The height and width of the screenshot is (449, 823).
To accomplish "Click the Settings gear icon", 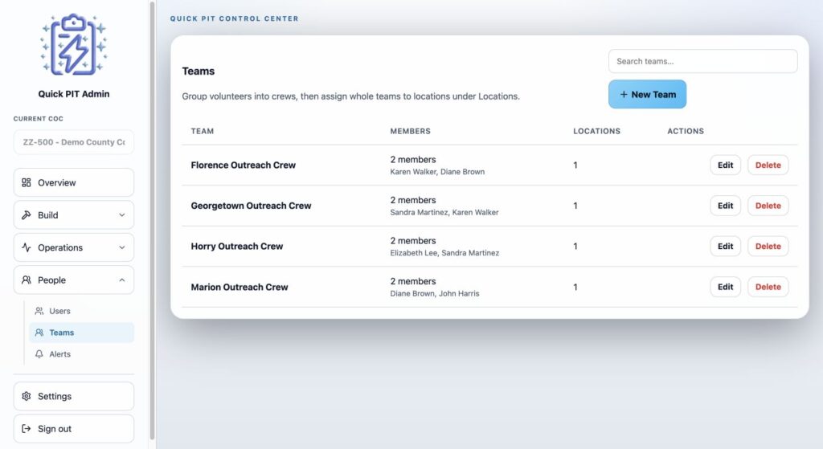I will pyautogui.click(x=27, y=396).
